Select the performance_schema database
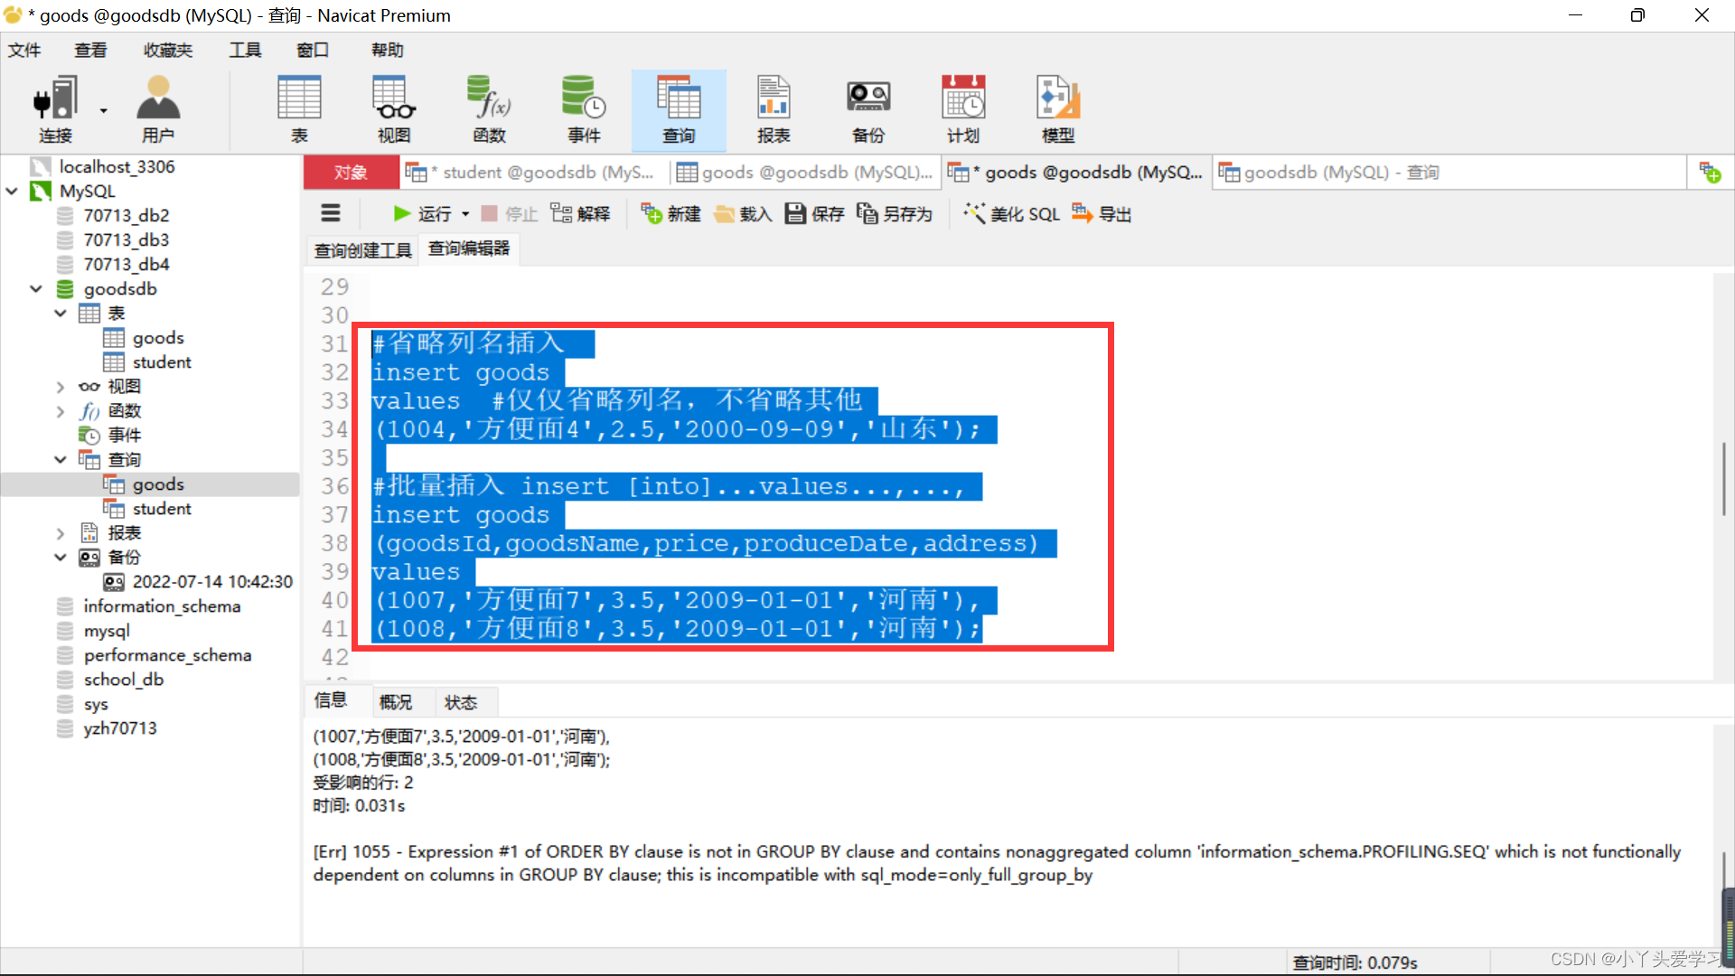Image resolution: width=1735 pixels, height=976 pixels. [x=167, y=654]
